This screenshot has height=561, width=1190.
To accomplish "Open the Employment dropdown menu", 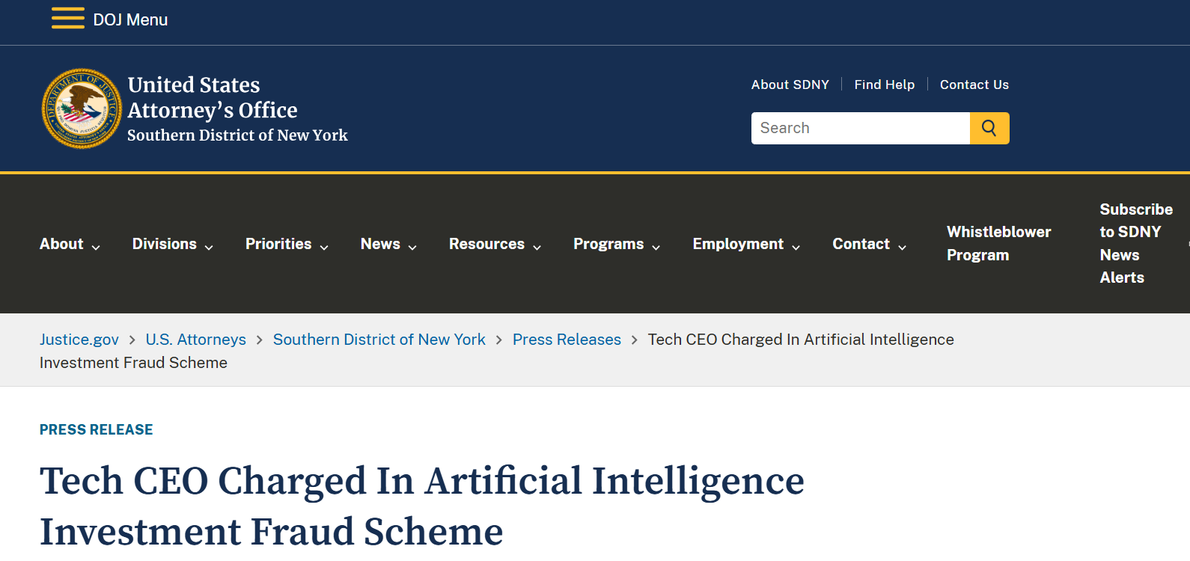I will [746, 244].
